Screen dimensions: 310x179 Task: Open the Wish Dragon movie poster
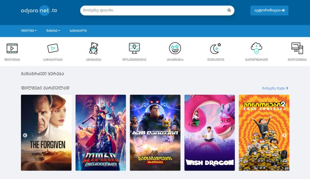point(210,132)
